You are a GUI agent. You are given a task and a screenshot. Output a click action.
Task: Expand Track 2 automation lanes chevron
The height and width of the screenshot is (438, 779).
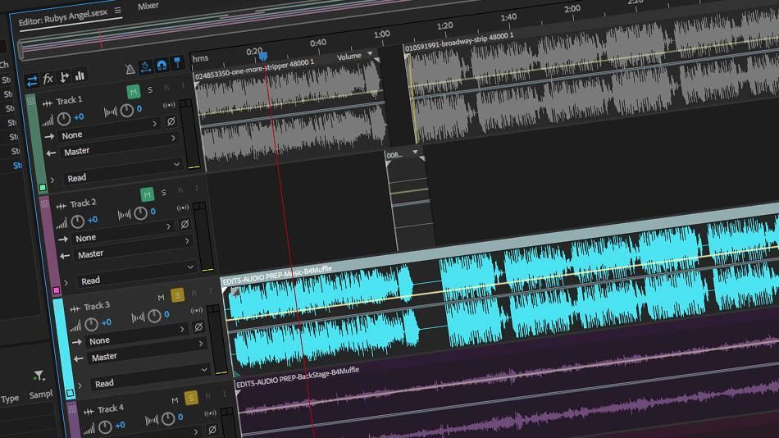(66, 282)
